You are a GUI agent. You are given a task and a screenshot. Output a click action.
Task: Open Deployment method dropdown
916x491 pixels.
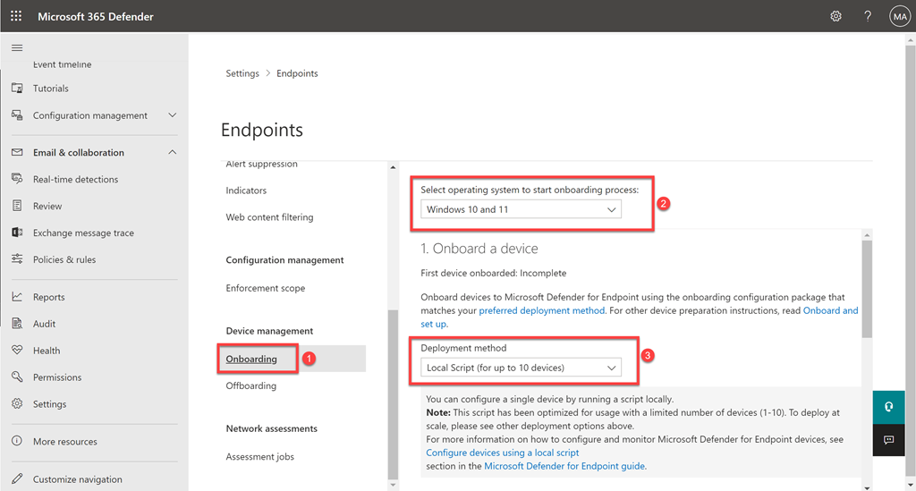coord(522,368)
